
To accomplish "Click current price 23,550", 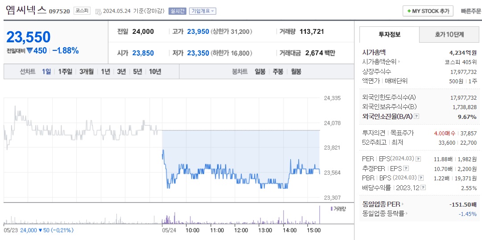I will click(28, 37).
